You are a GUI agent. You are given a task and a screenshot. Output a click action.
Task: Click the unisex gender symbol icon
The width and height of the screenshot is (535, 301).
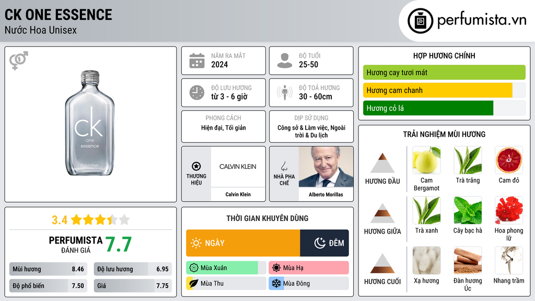point(18,61)
